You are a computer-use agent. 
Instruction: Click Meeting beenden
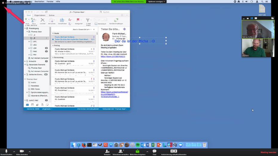tap(268, 152)
